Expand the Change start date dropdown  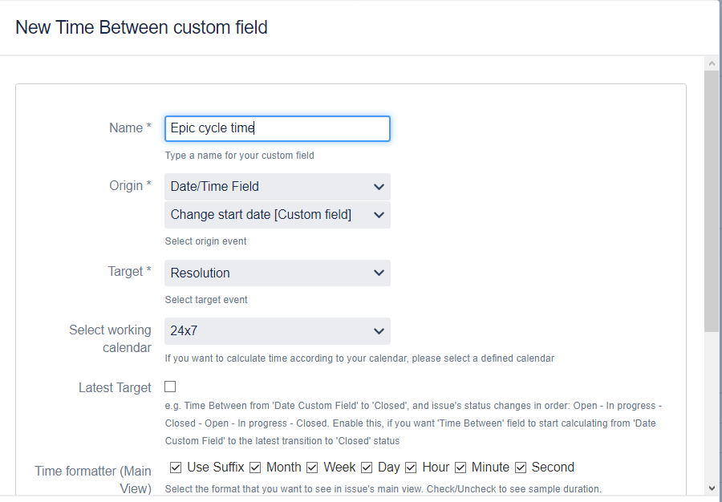pos(277,215)
